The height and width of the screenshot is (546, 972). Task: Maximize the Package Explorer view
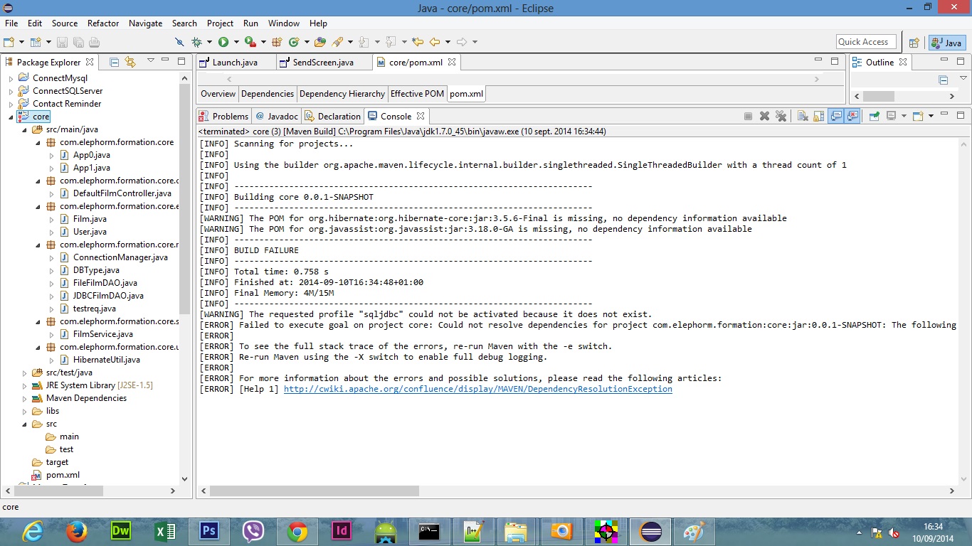[181, 61]
